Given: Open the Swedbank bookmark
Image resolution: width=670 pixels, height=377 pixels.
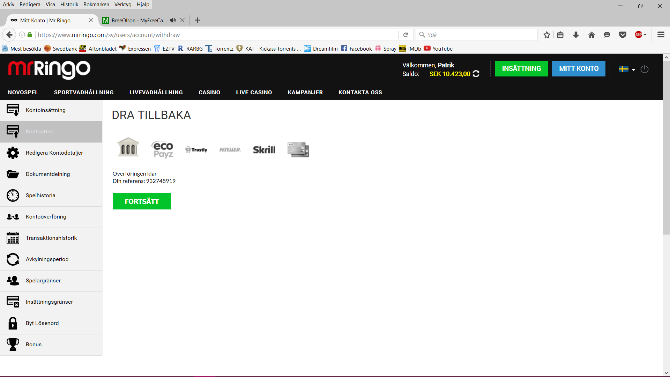Looking at the screenshot, I should 61,49.
